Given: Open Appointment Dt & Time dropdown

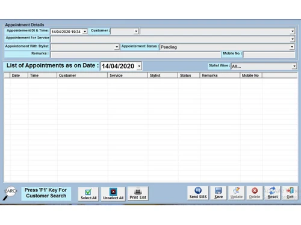Looking at the screenshot, I should click(x=85, y=31).
